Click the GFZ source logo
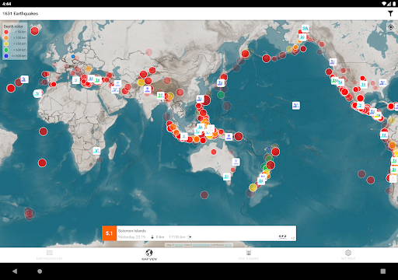Image resolution: width=398 pixels, height=280 pixels. (x=282, y=236)
